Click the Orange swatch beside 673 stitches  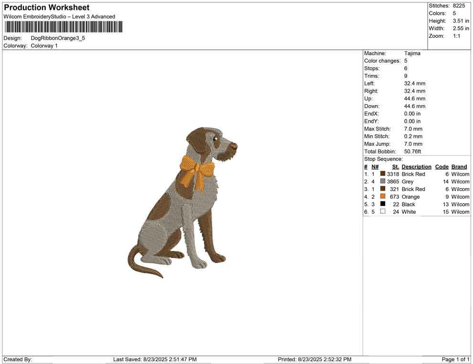[382, 196]
